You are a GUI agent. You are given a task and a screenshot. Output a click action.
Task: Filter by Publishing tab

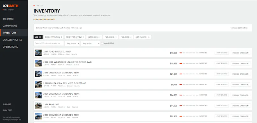111,37
